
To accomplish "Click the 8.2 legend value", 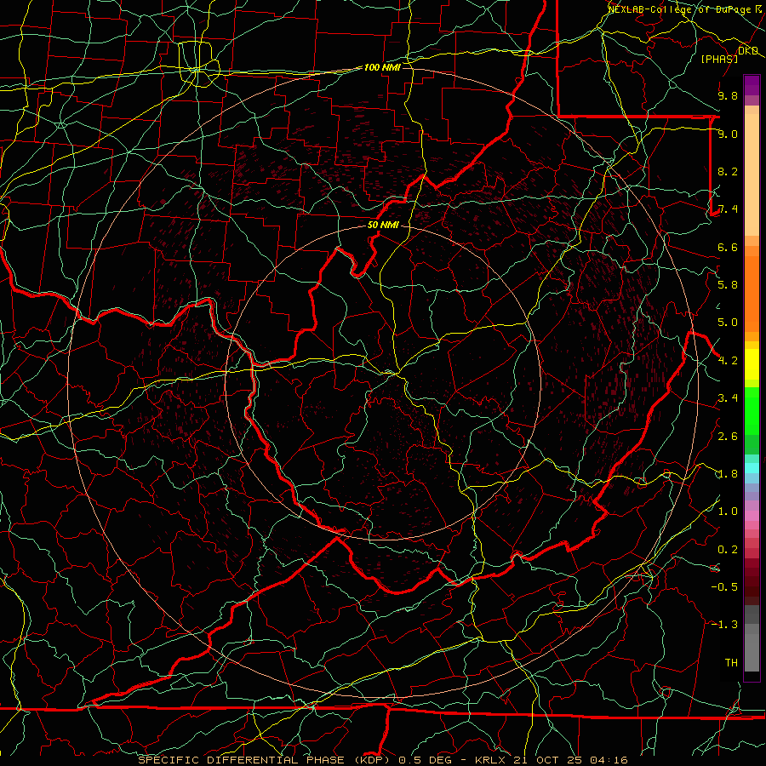I will tap(728, 171).
